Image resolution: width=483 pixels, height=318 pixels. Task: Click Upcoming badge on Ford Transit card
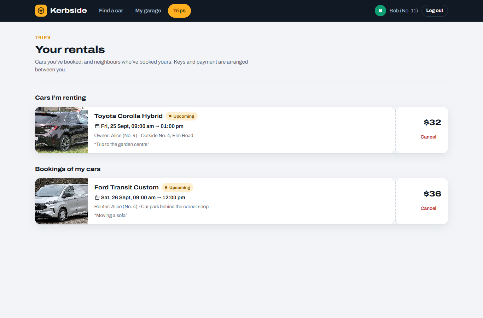(x=178, y=187)
